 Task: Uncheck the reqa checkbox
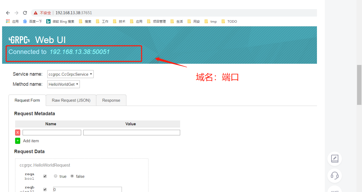click(x=45, y=176)
